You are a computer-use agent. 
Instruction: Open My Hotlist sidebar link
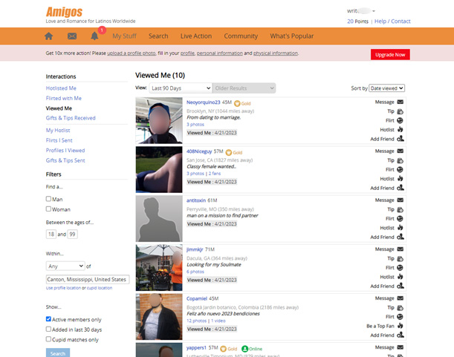tap(58, 131)
